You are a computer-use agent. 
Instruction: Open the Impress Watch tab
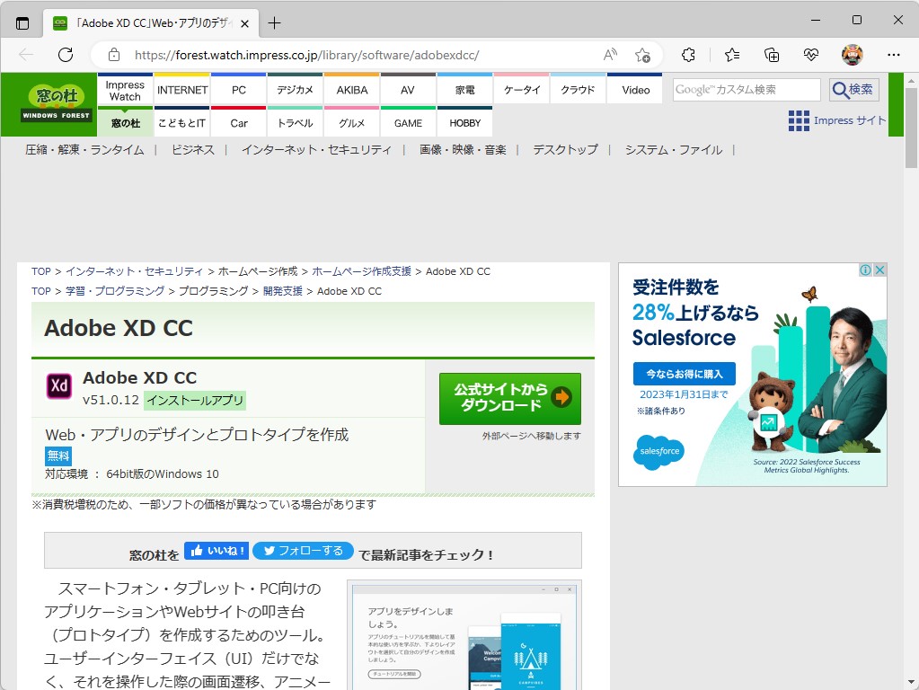coord(125,90)
